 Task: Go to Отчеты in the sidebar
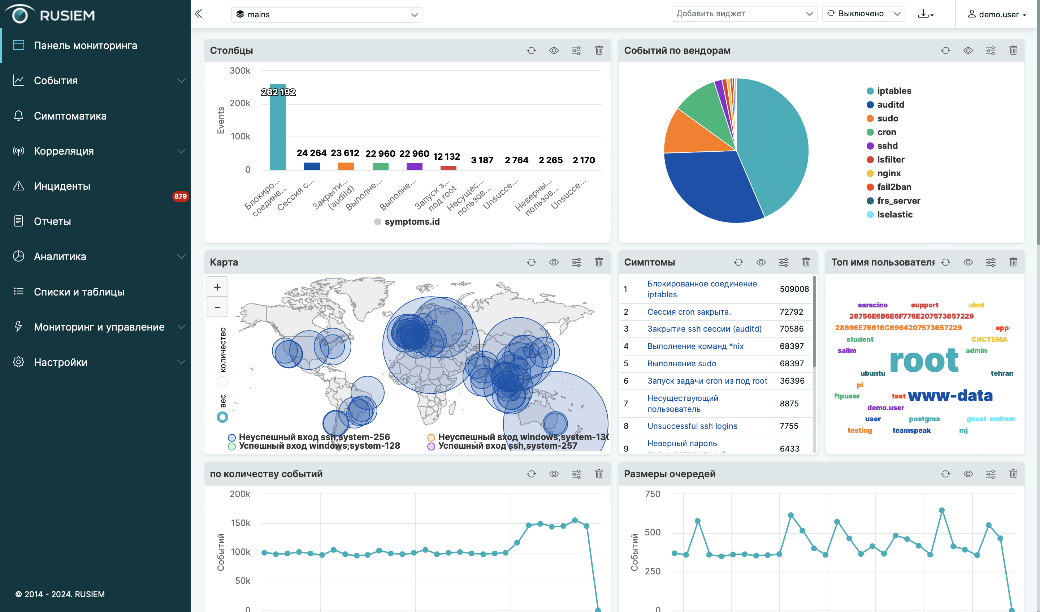(52, 222)
